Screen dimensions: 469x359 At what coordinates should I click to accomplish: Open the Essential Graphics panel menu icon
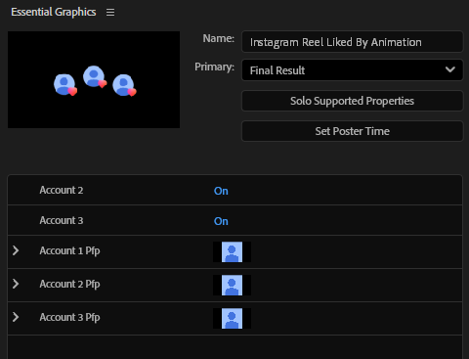click(110, 13)
